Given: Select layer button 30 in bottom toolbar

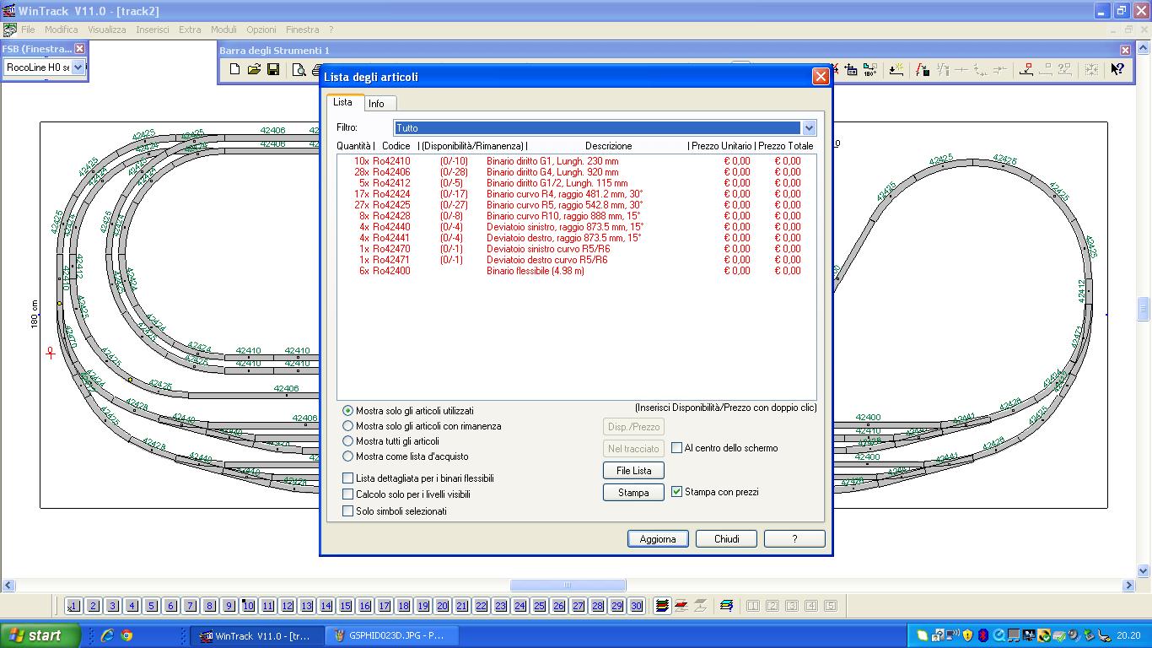Looking at the screenshot, I should tap(636, 606).
